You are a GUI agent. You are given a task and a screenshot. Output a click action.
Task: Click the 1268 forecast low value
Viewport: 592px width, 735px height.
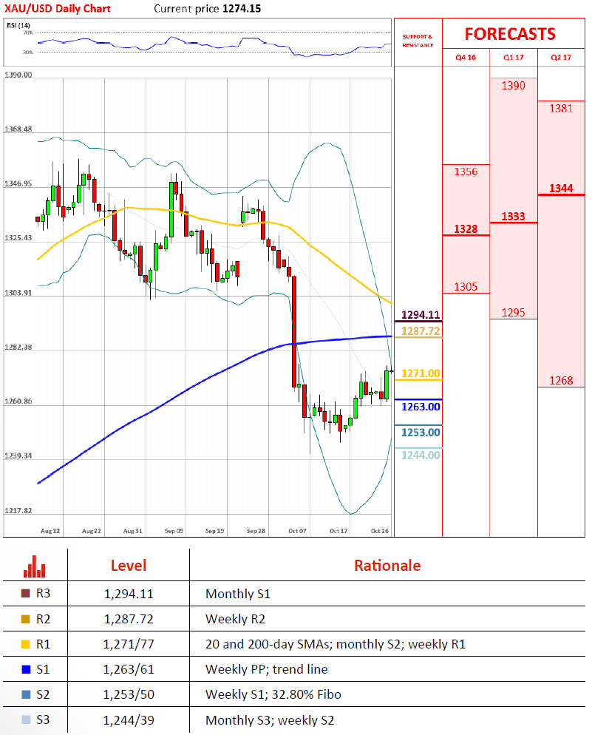tap(561, 380)
